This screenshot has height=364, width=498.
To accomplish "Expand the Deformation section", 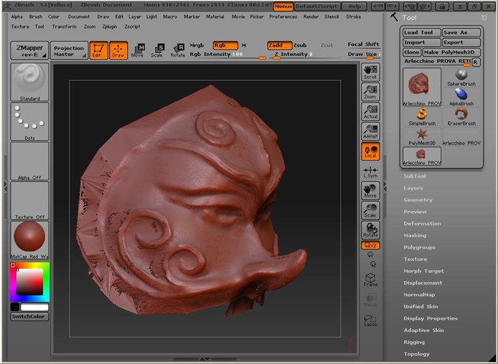I will (x=422, y=223).
